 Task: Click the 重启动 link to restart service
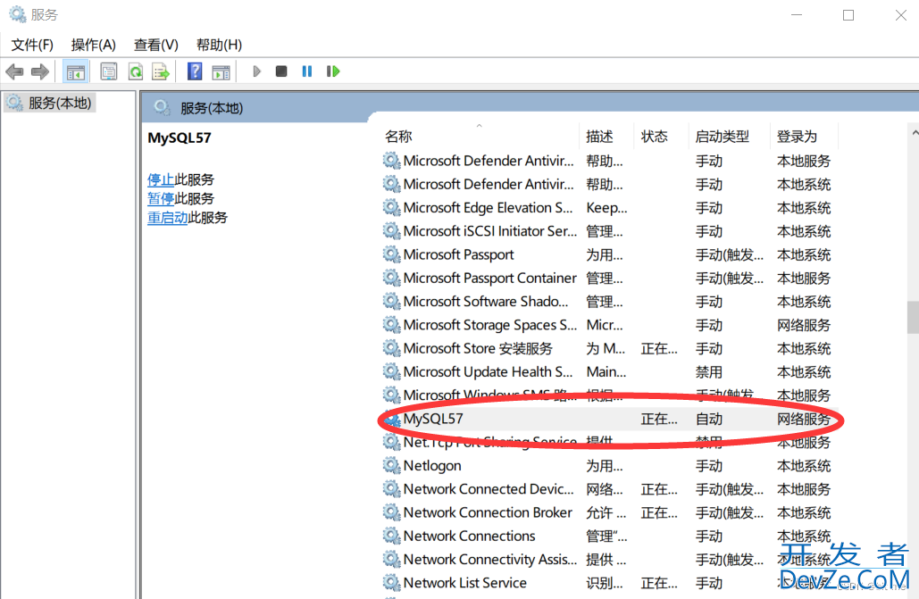coord(168,218)
